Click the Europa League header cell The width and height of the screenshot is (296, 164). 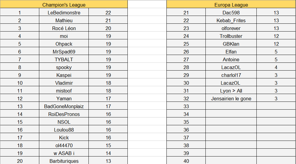231,5
